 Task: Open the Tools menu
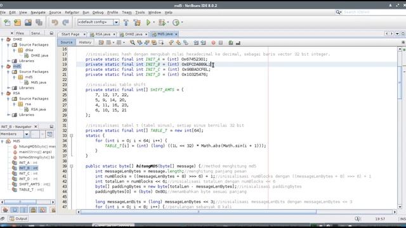[140, 13]
